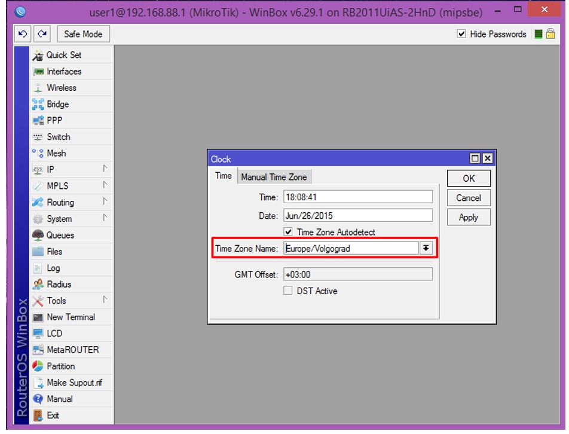Expand the MPLS submenu

point(105,185)
